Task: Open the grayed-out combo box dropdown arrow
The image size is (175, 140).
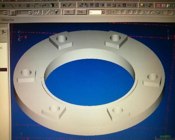Action: click(30, 13)
